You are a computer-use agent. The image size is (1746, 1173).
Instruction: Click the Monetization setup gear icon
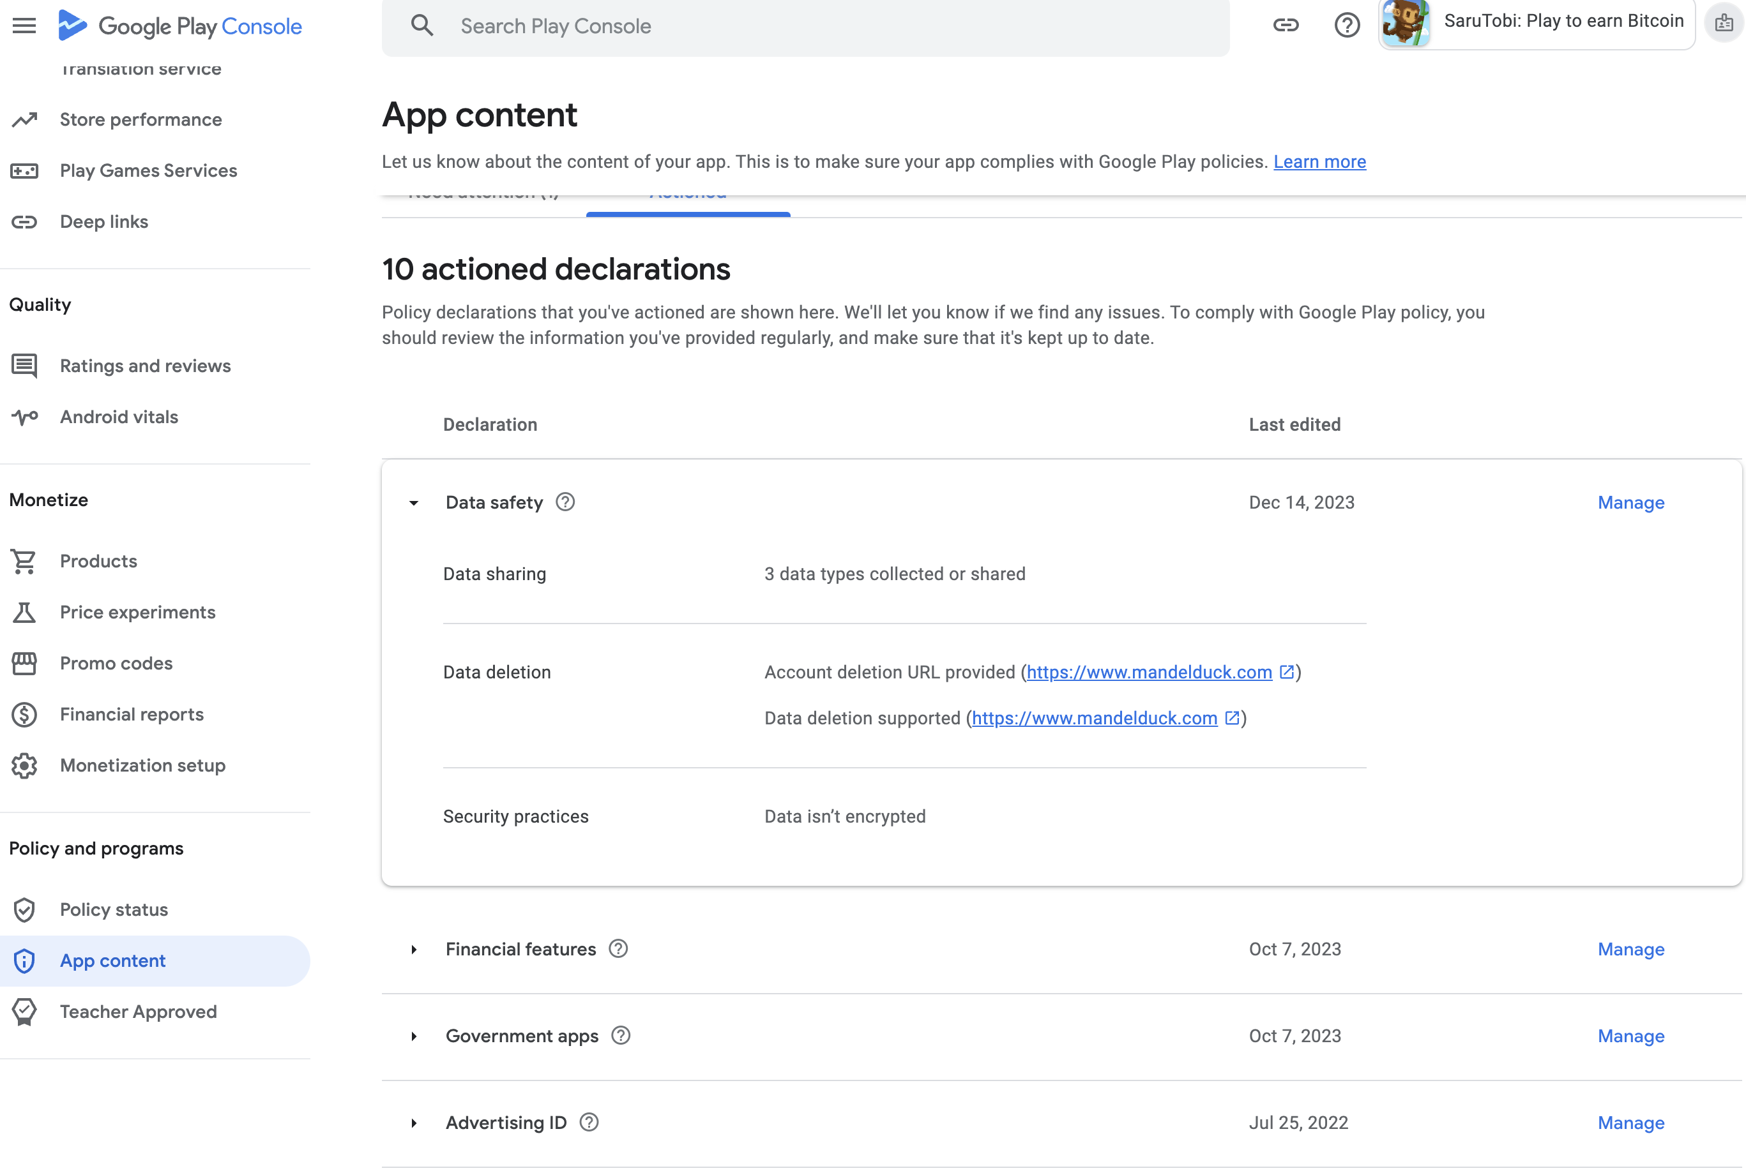coord(25,765)
